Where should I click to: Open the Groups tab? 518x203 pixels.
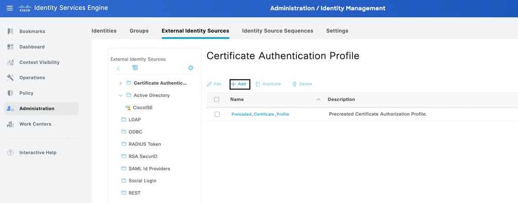(139, 30)
